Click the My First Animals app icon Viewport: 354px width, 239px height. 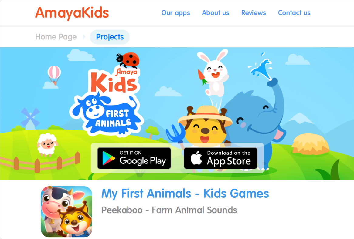(x=66, y=211)
